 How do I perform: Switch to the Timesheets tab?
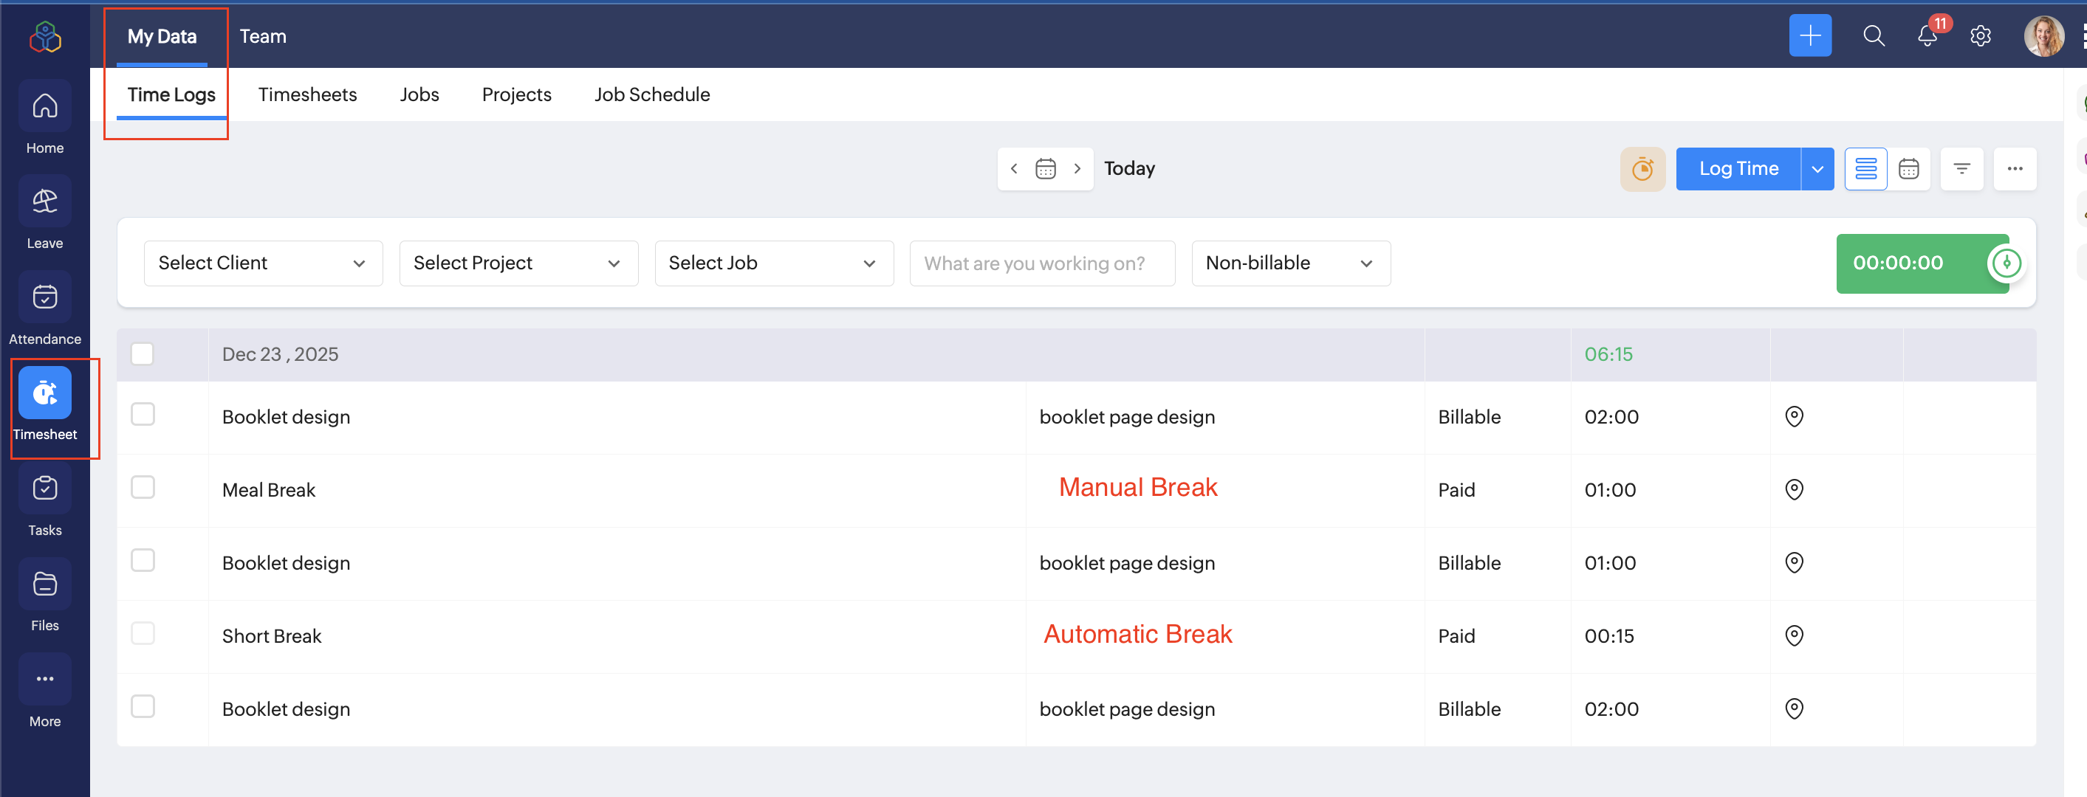pos(307,94)
